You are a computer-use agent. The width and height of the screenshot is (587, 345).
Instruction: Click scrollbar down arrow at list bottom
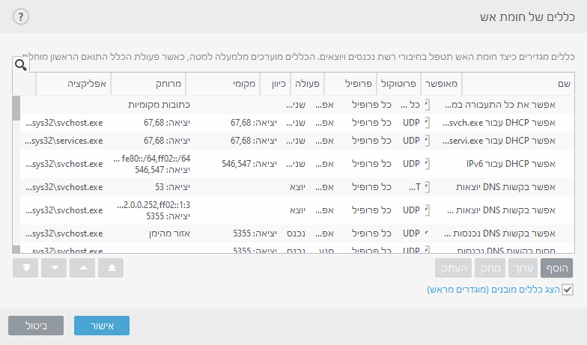[x=16, y=249]
